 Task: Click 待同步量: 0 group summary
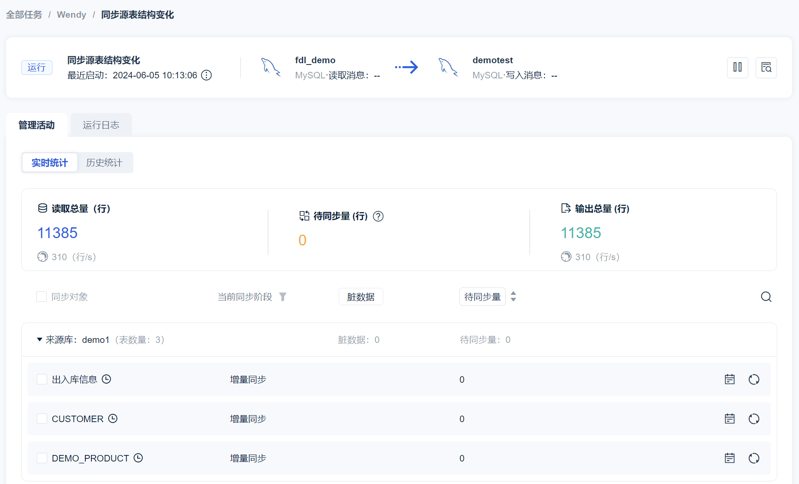(485, 340)
